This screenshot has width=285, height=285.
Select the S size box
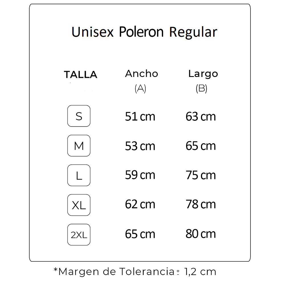pyautogui.click(x=79, y=116)
